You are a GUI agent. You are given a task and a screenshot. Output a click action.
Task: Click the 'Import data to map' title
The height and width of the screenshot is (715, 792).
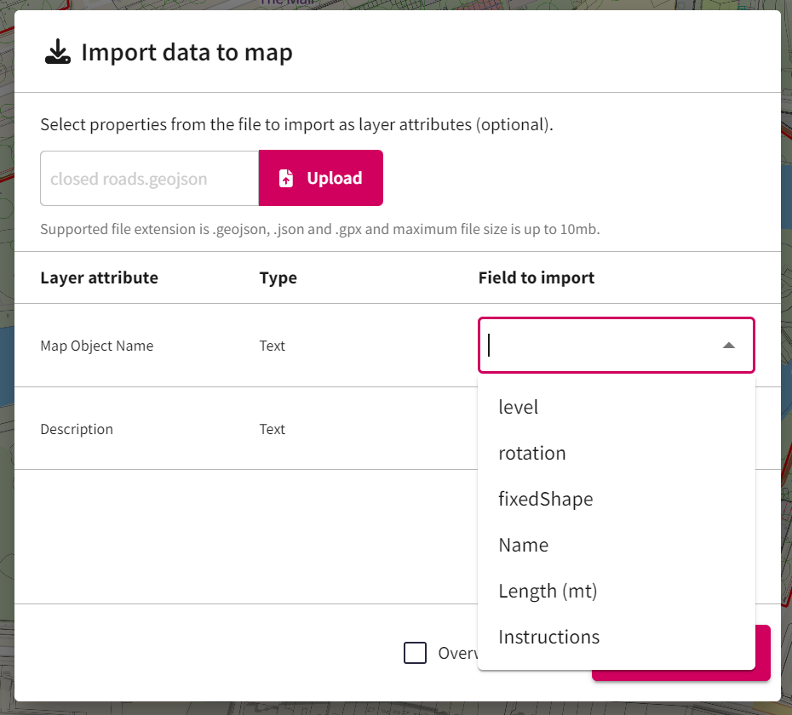pos(187,53)
